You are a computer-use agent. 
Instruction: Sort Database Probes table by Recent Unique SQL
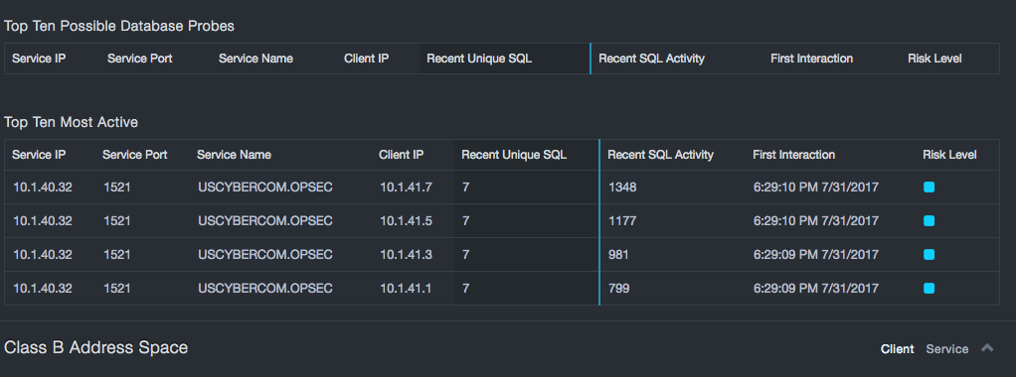(479, 59)
